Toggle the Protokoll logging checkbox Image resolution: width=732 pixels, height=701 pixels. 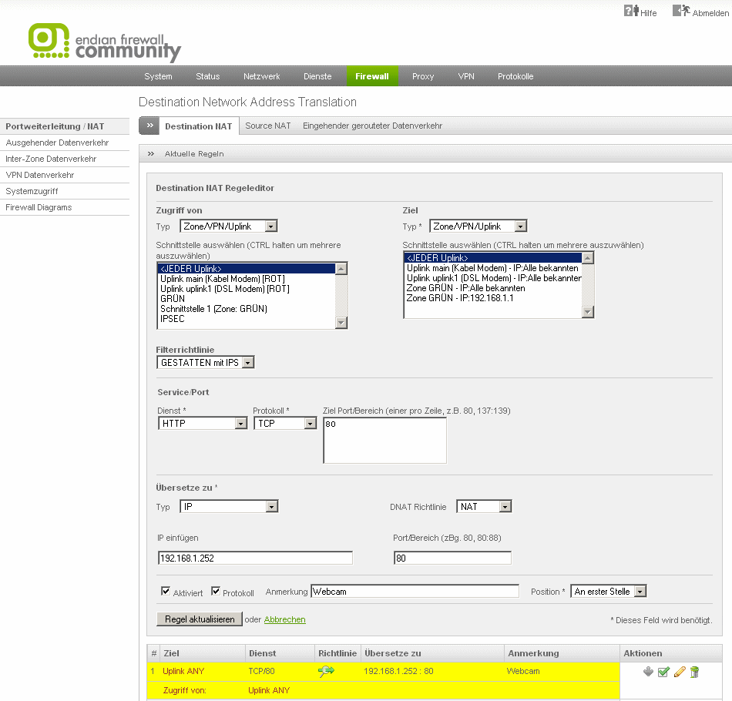pyautogui.click(x=216, y=591)
